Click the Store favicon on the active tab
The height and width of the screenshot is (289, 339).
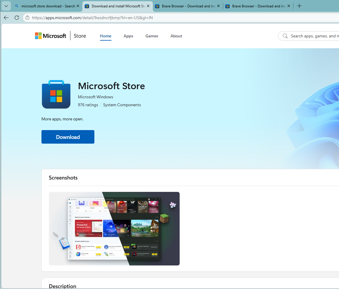87,6
